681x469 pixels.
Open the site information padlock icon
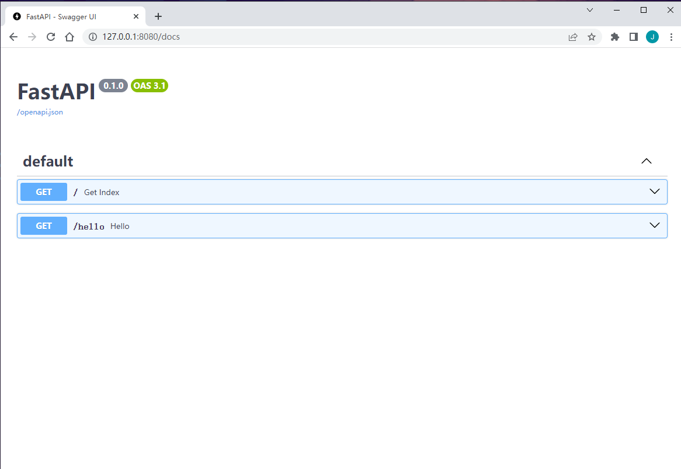92,36
